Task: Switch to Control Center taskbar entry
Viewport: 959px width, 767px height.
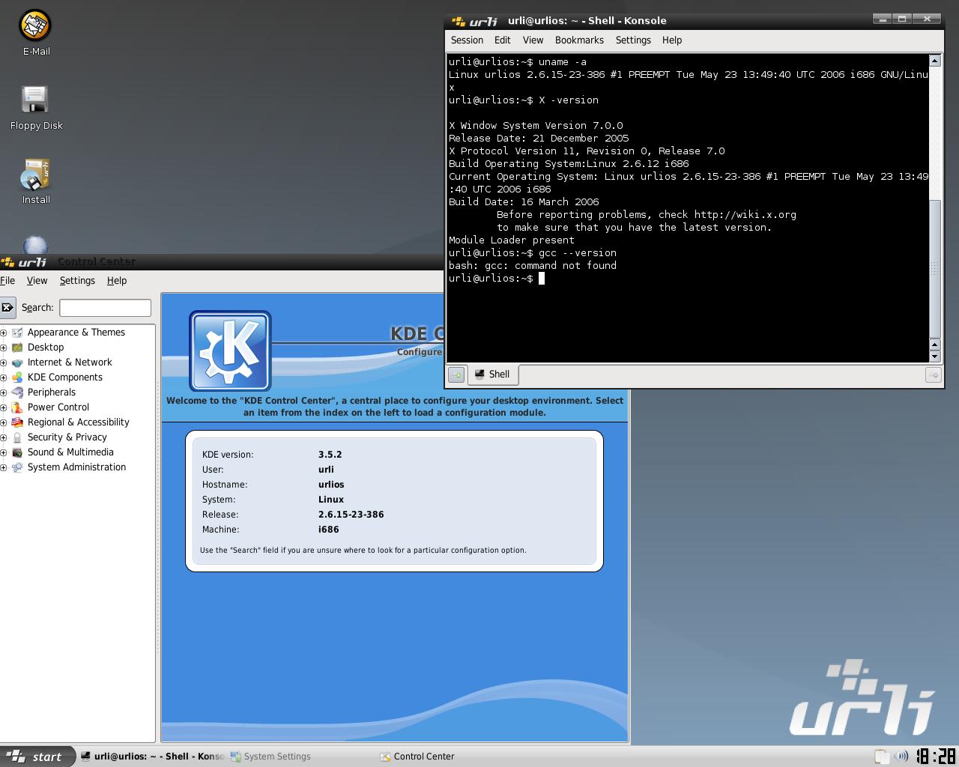Action: (x=451, y=757)
